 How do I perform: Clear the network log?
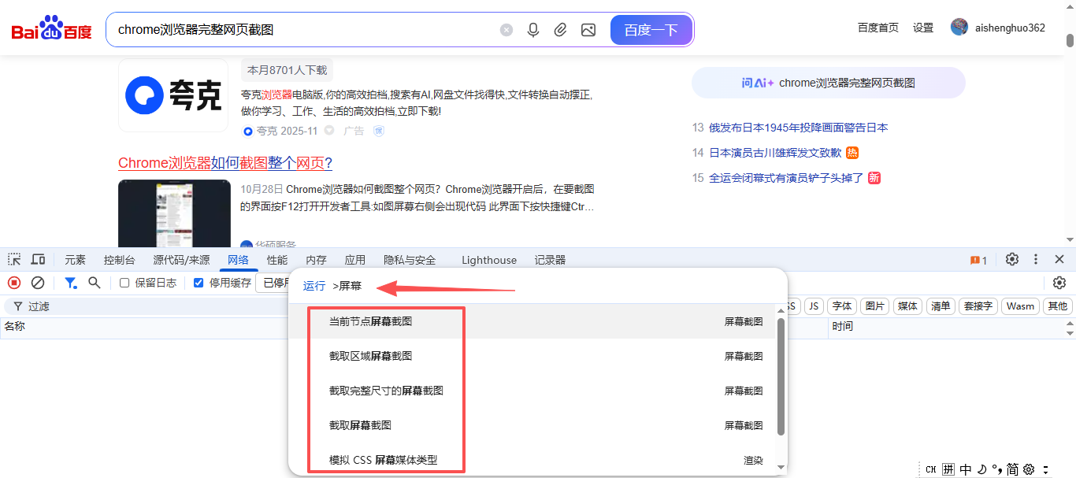click(x=37, y=283)
